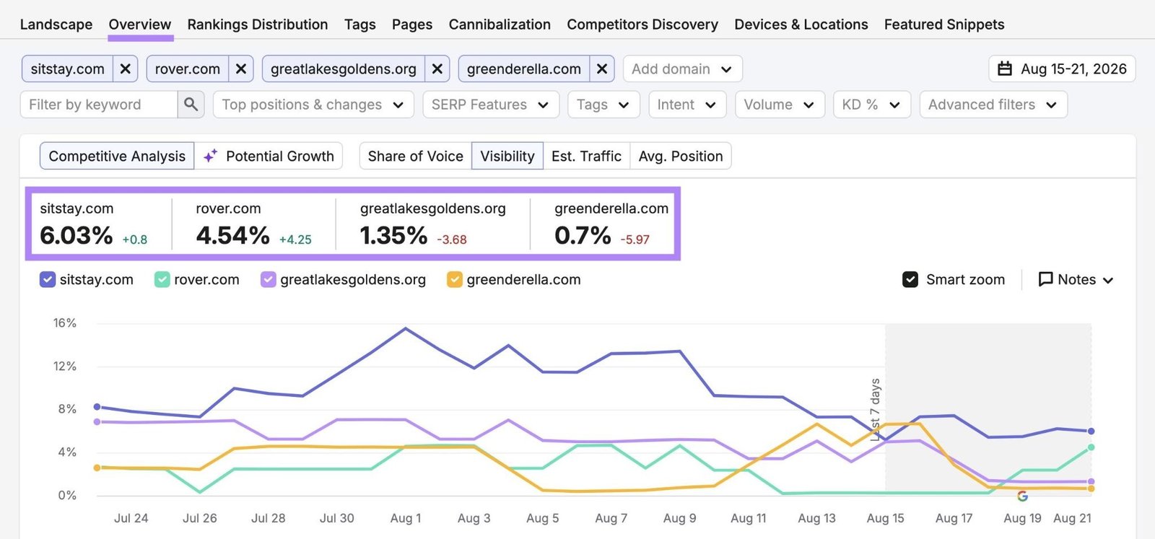
Task: Select the Visibility metric
Action: [x=507, y=156]
